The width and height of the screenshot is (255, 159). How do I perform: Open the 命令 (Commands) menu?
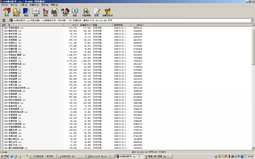click(x=14, y=5)
